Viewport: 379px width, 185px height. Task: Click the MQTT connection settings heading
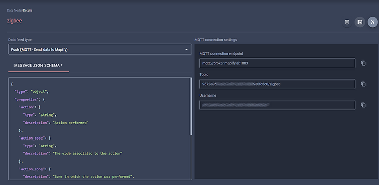pos(216,40)
